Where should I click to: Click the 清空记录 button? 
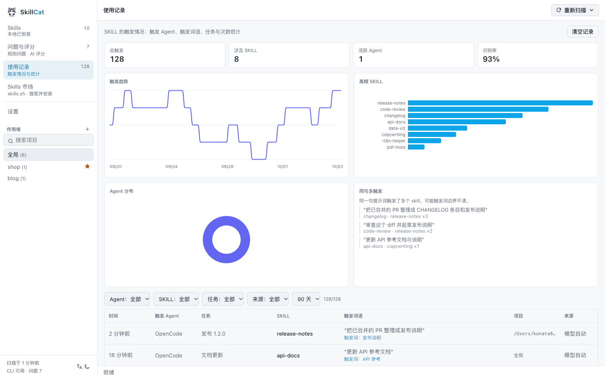click(x=583, y=31)
